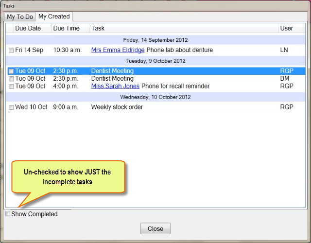The width and height of the screenshot is (311, 243).
Task: Select 'Phone lab about denture' task text
Action: coord(179,50)
